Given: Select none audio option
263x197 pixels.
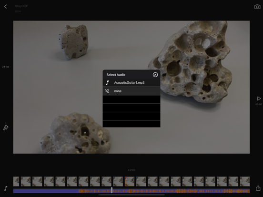Looking at the screenshot, I should click(x=131, y=91).
